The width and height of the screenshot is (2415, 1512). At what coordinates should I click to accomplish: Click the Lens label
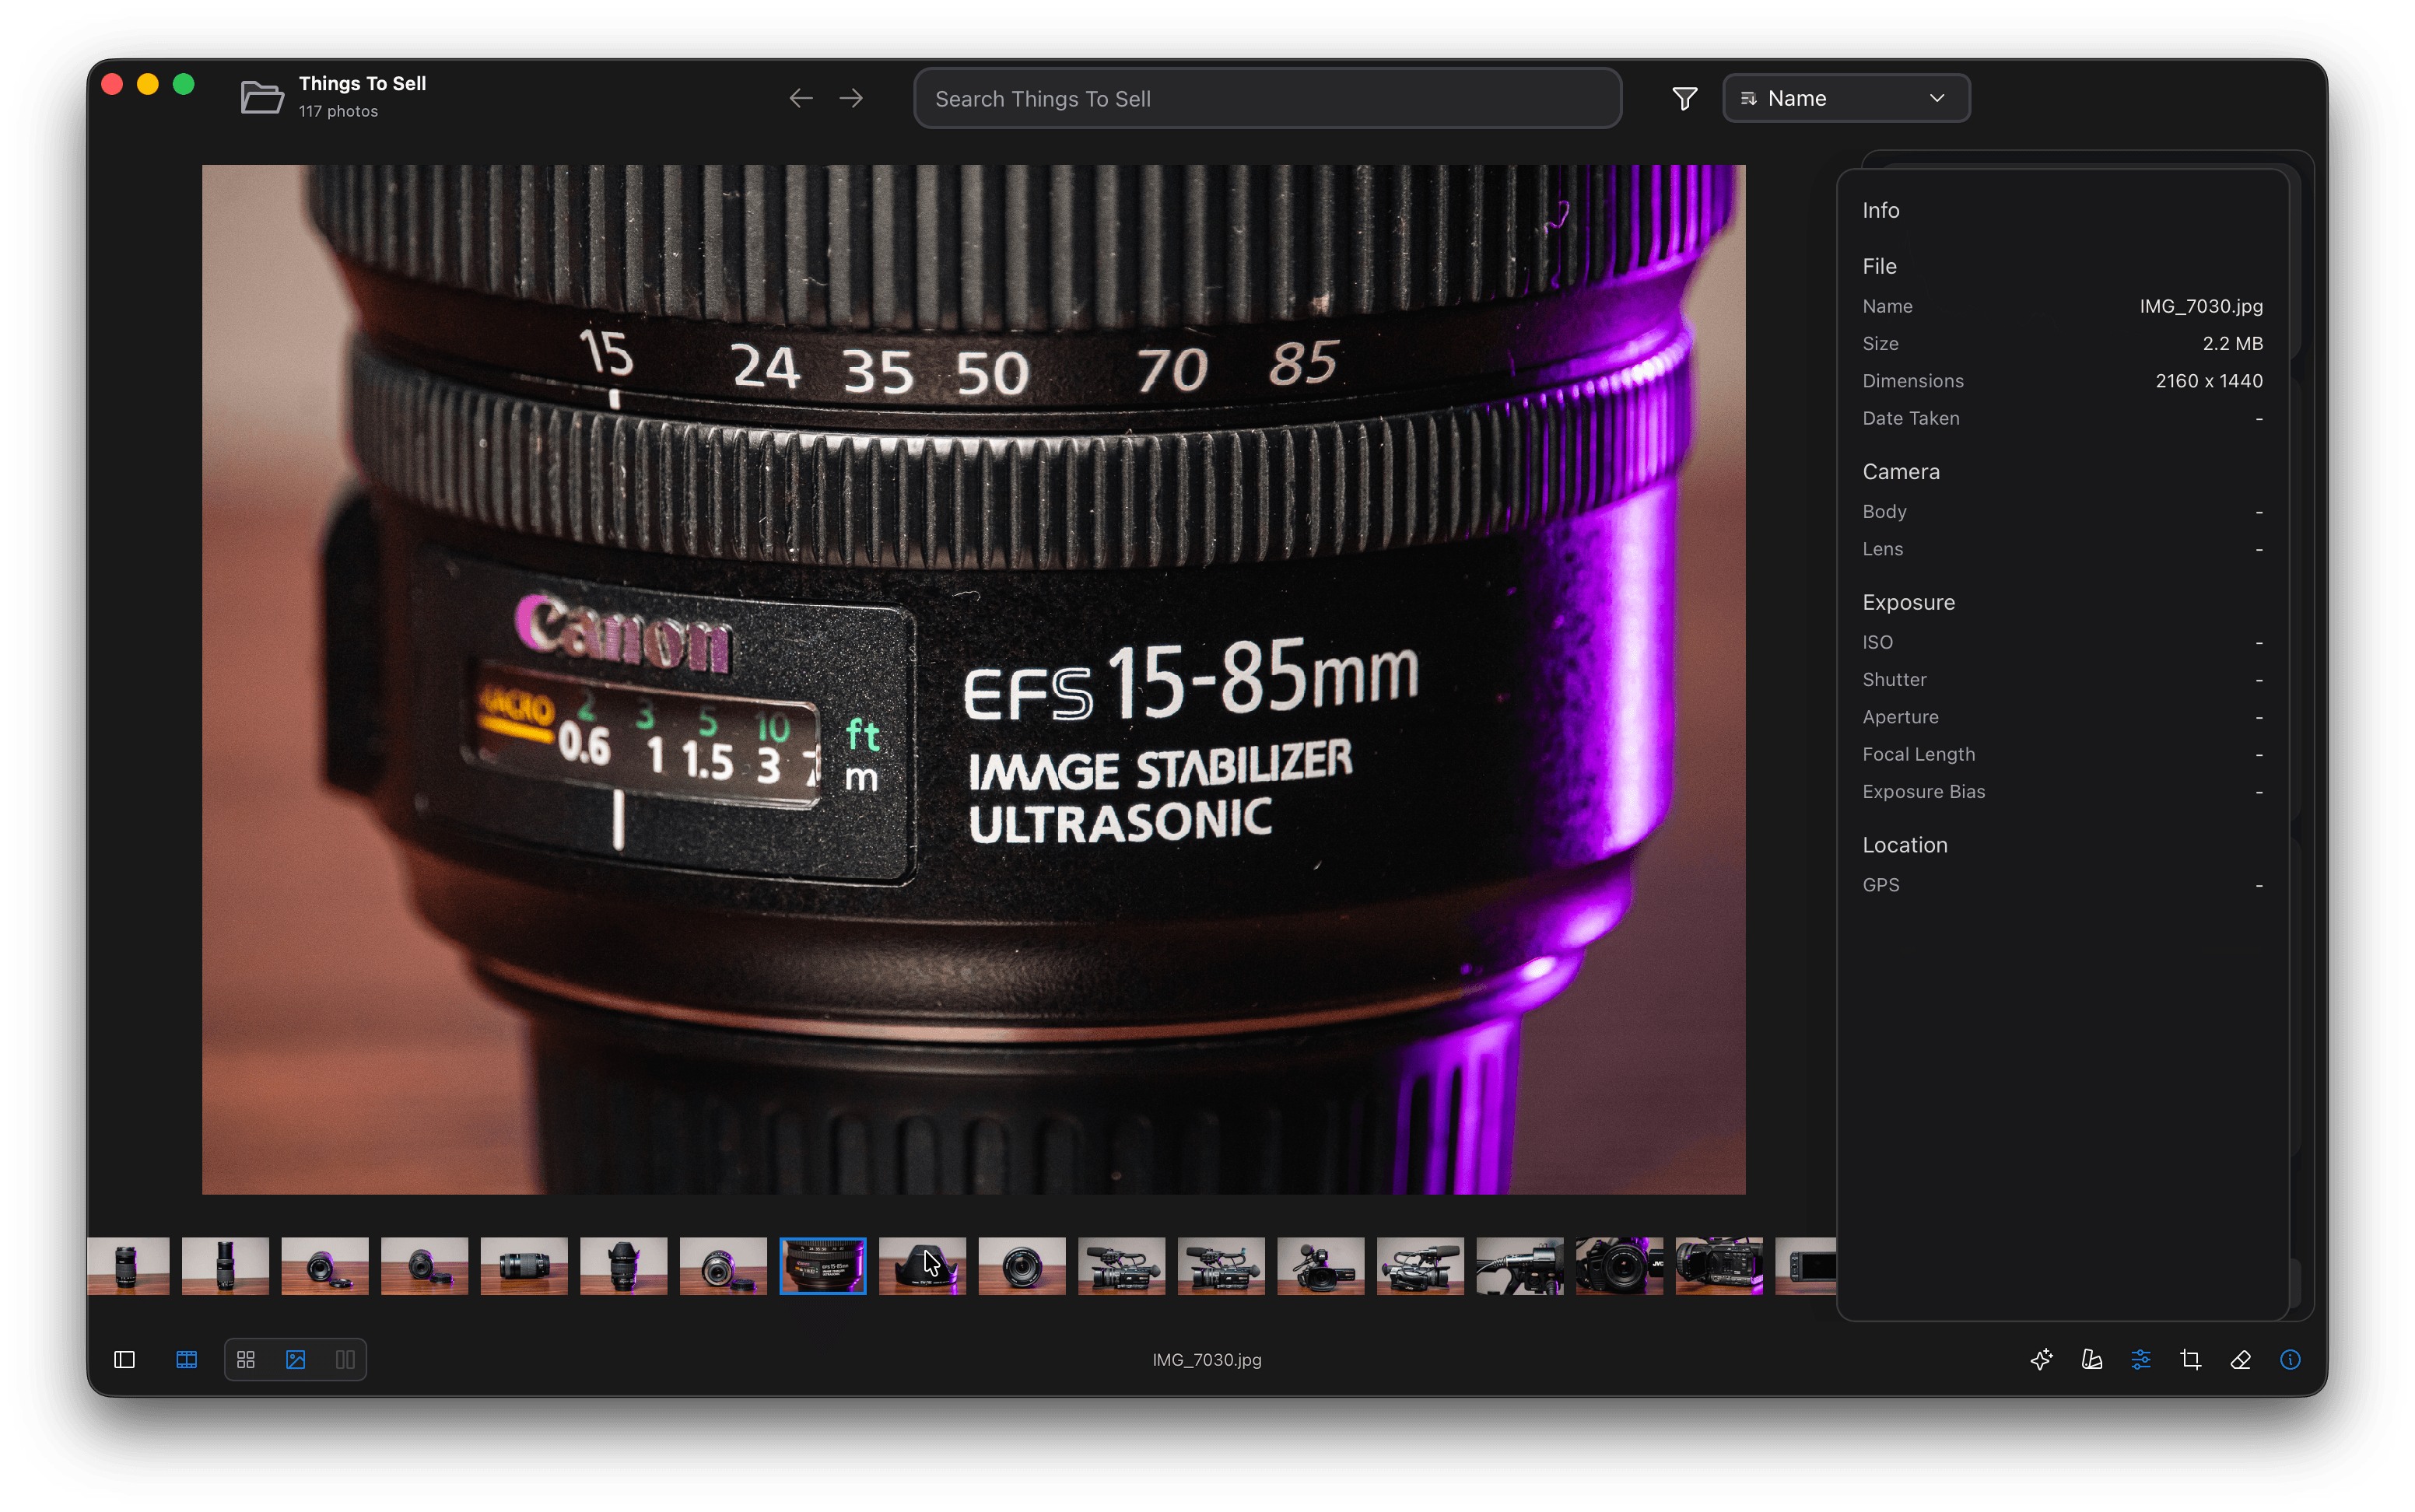(1882, 549)
